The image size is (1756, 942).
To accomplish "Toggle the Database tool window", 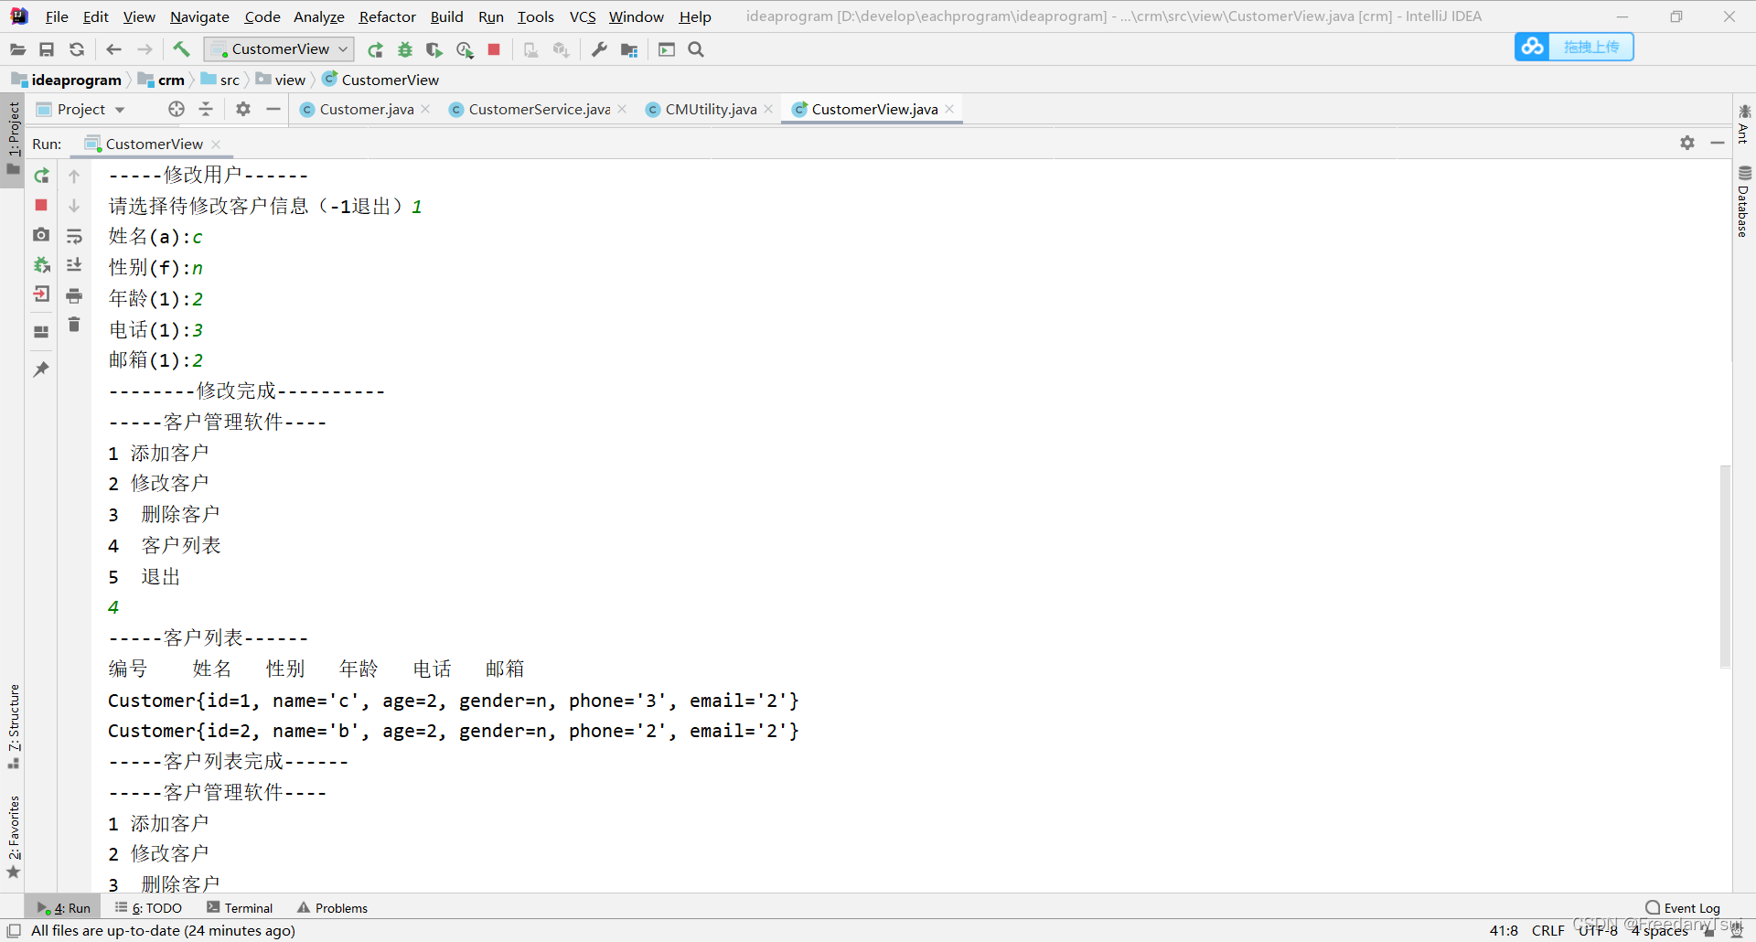I will pyautogui.click(x=1744, y=202).
